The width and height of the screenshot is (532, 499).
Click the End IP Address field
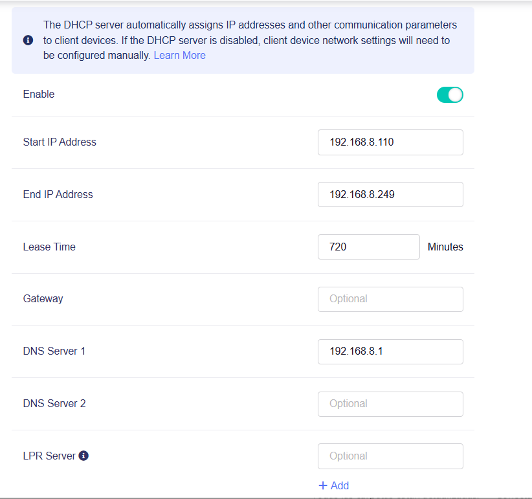click(390, 195)
